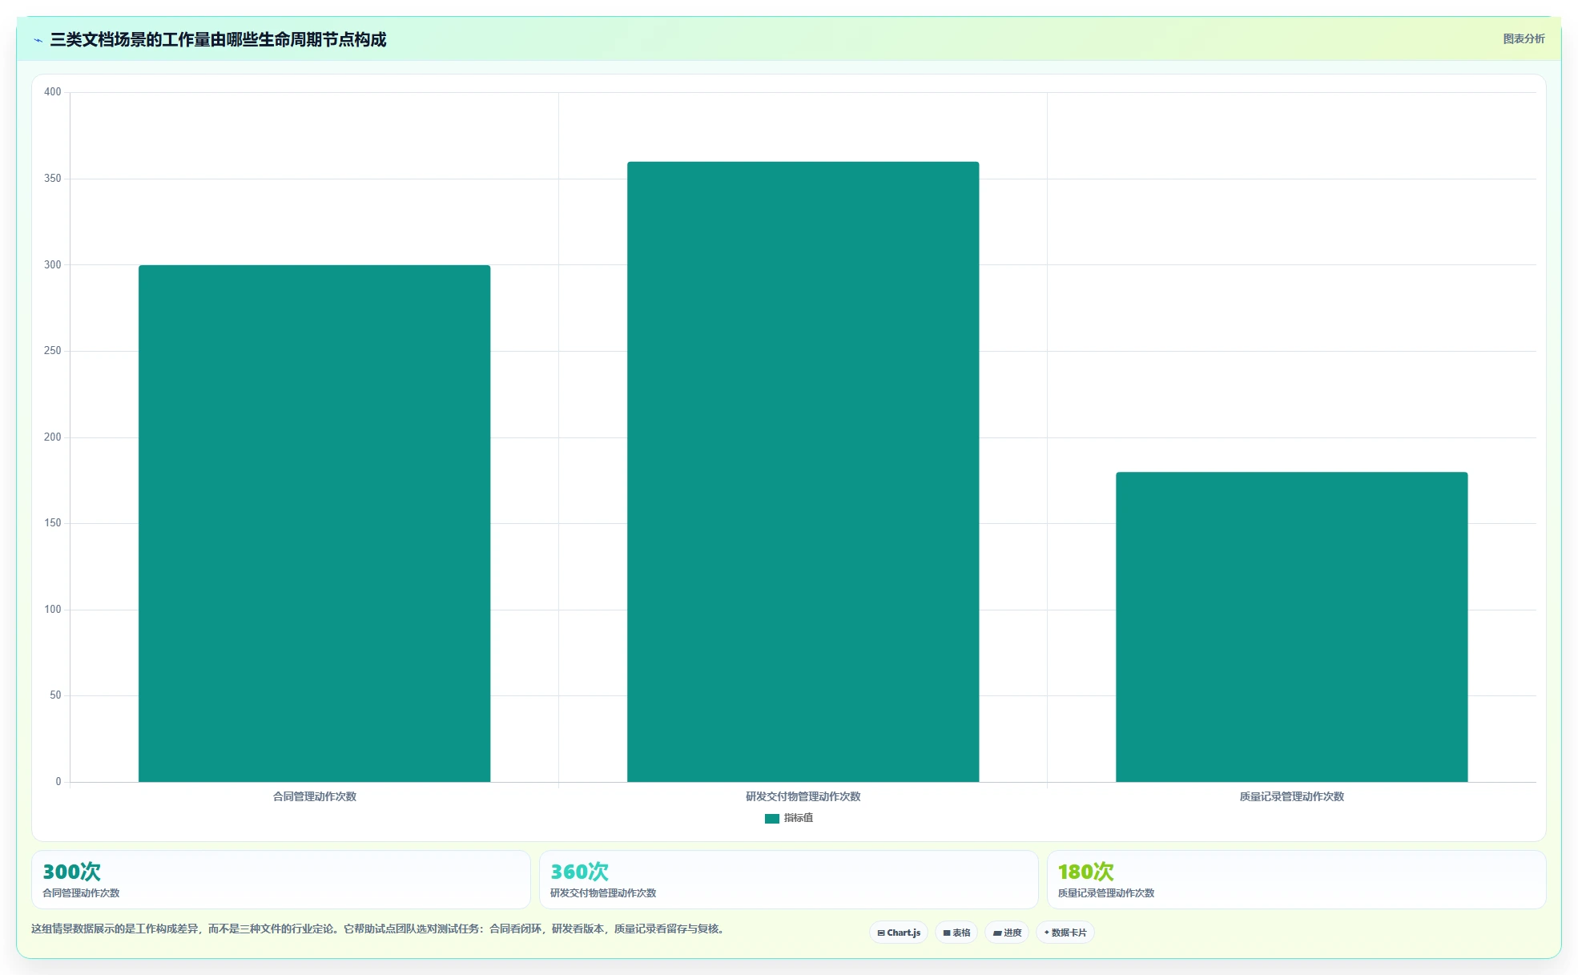Click the title 三类文档场景的工作量由哪些生命周期节点构成
Screen dimensions: 1578x975
pos(218,40)
